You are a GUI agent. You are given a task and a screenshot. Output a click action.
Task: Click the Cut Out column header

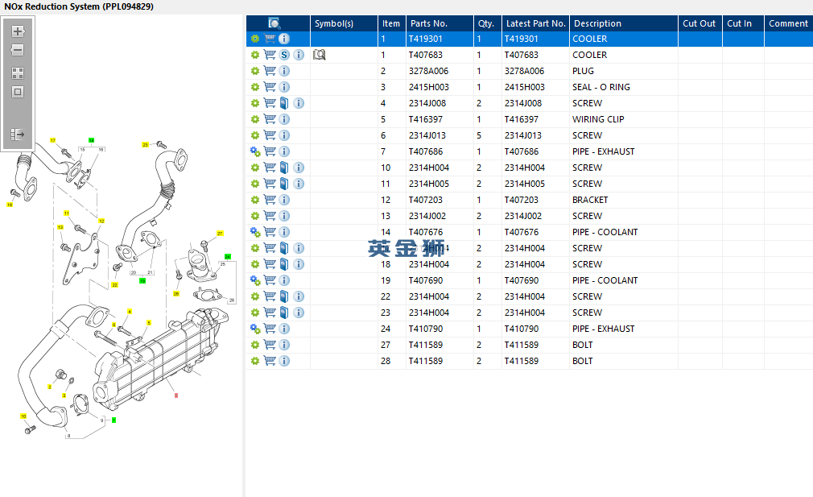(x=700, y=23)
